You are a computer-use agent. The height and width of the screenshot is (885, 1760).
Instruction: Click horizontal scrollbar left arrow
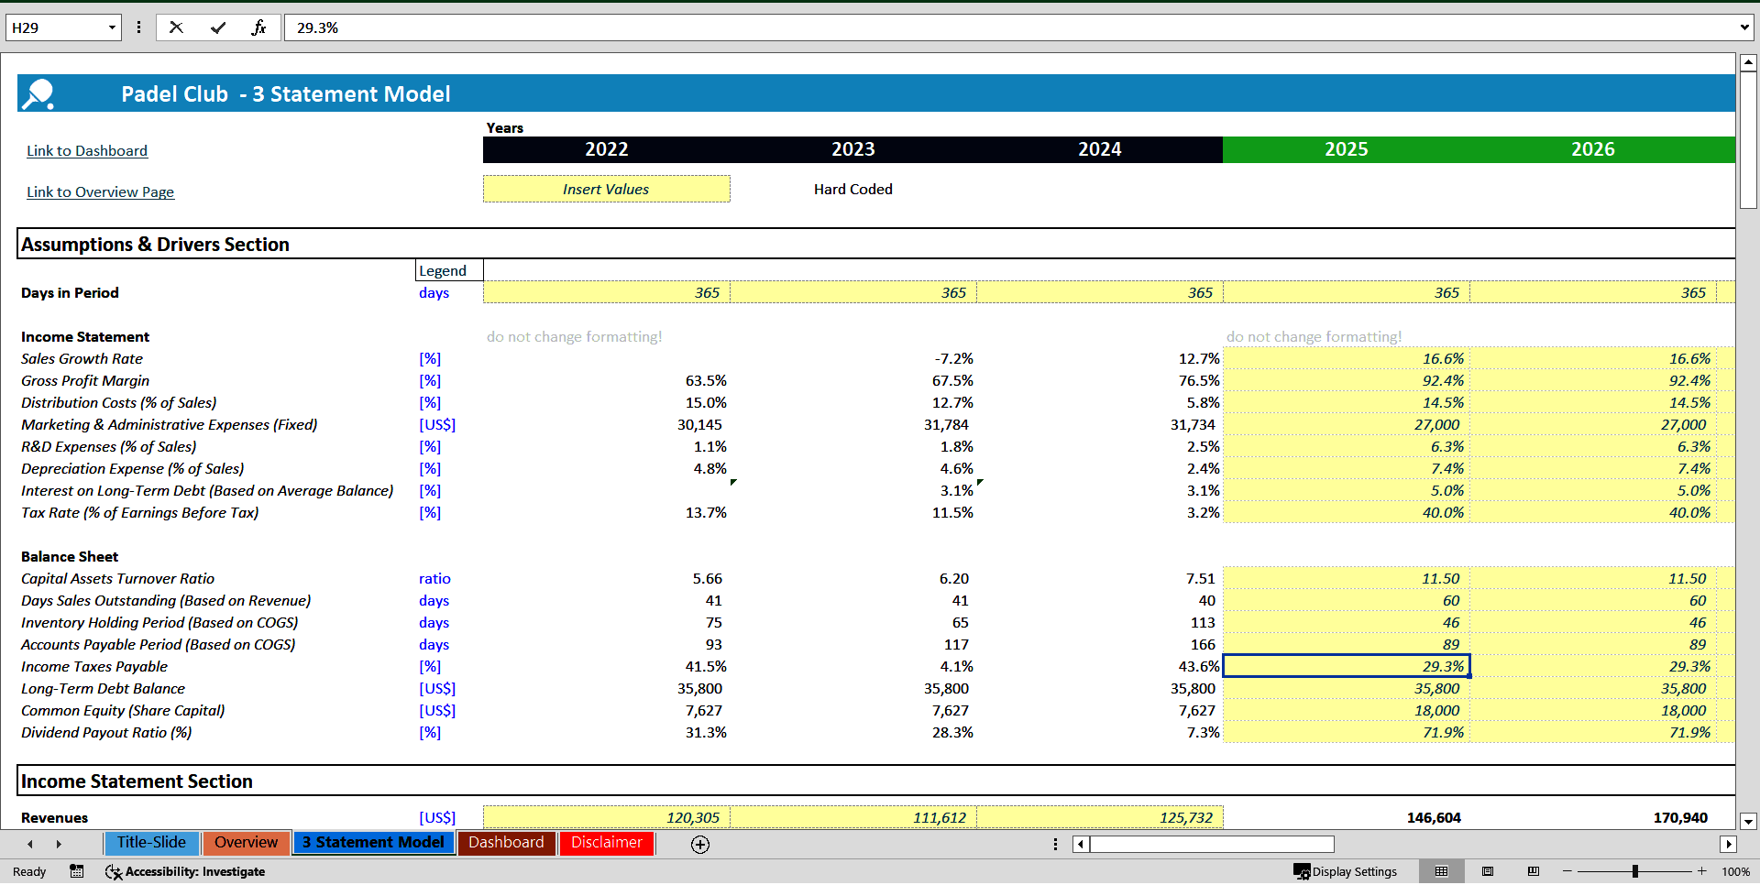[1082, 844]
